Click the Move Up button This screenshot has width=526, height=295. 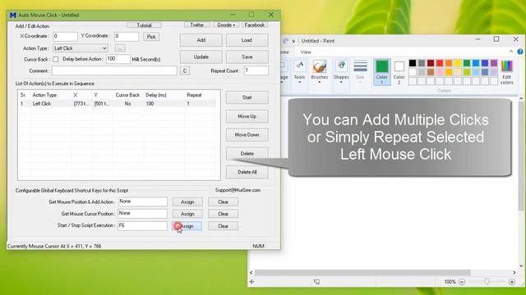tap(247, 116)
